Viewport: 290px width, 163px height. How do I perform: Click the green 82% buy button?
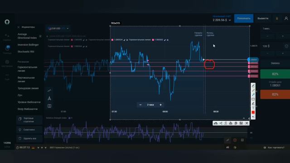click(275, 74)
